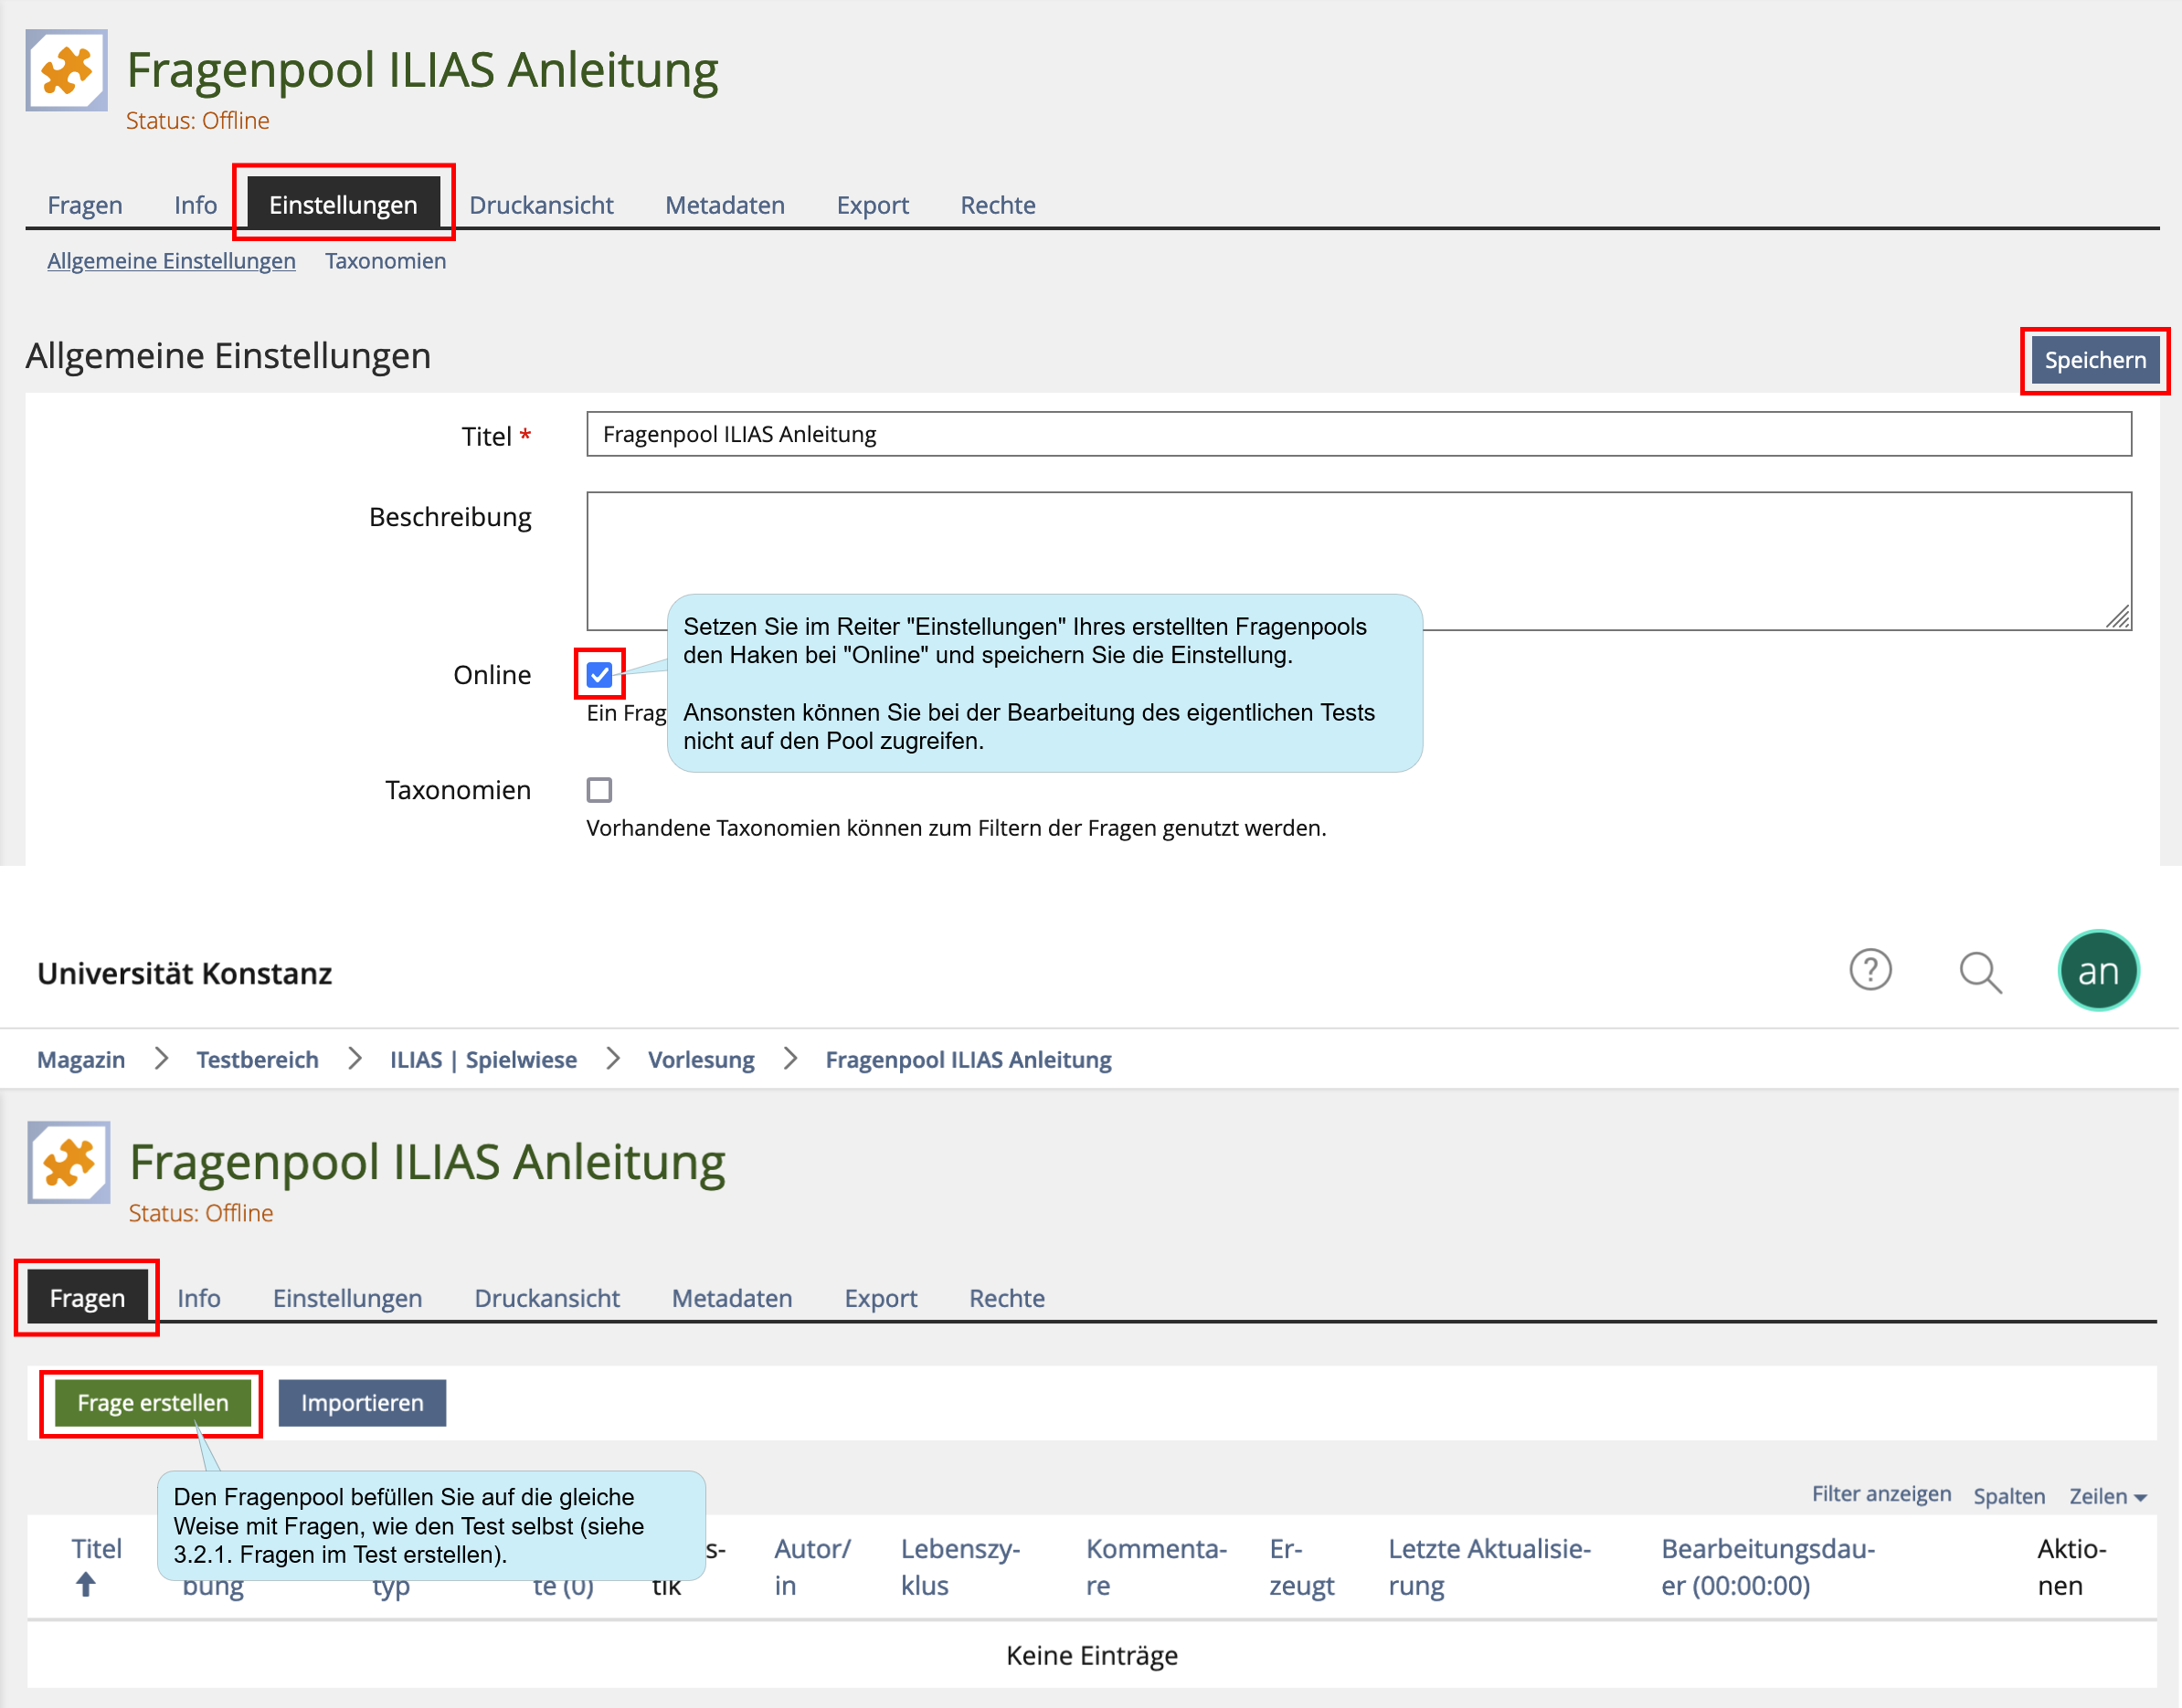Click the puzzle-piece icon in the upper Fragenpool header
Screen dimensions: 2182x1708
click(66, 70)
